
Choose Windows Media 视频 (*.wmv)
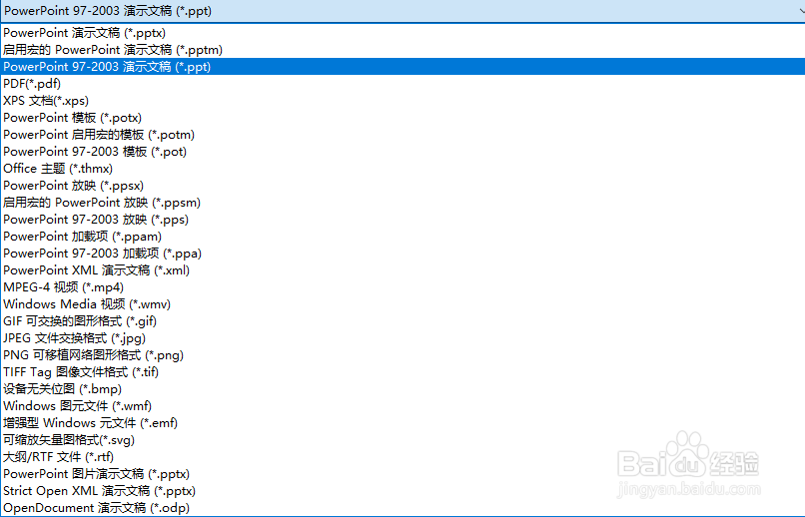click(x=402, y=303)
